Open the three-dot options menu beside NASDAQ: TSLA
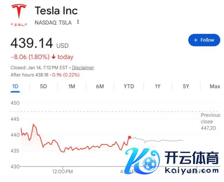 pyautogui.click(x=78, y=22)
